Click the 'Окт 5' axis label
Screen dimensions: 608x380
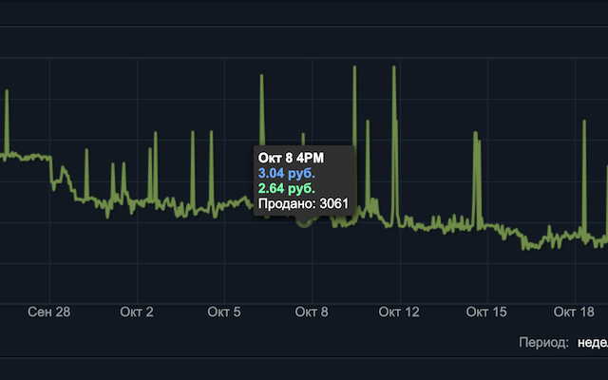click(224, 313)
